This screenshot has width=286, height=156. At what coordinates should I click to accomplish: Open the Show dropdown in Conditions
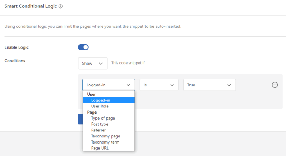[x=93, y=63]
